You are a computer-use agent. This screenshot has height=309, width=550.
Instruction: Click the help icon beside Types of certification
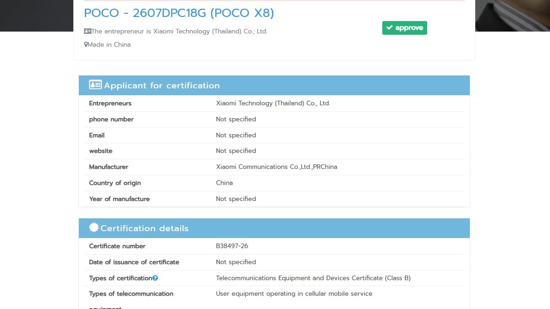tap(155, 278)
